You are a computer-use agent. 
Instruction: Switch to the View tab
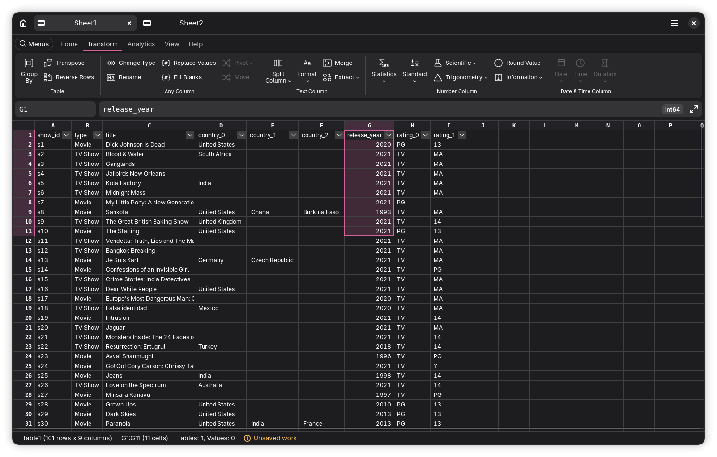pyautogui.click(x=172, y=44)
